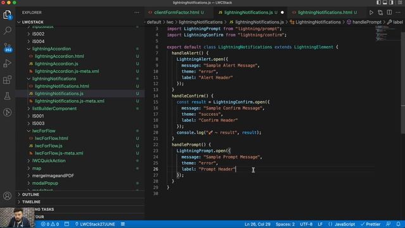Expand the listBuilderComponent folder
Viewport: 405px width, 228px height.
pos(54,108)
